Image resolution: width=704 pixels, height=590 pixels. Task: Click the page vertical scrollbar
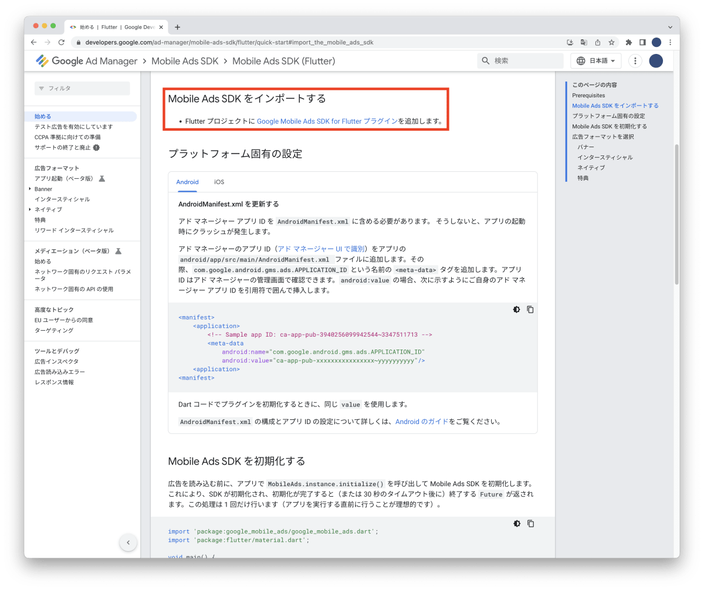click(x=676, y=214)
